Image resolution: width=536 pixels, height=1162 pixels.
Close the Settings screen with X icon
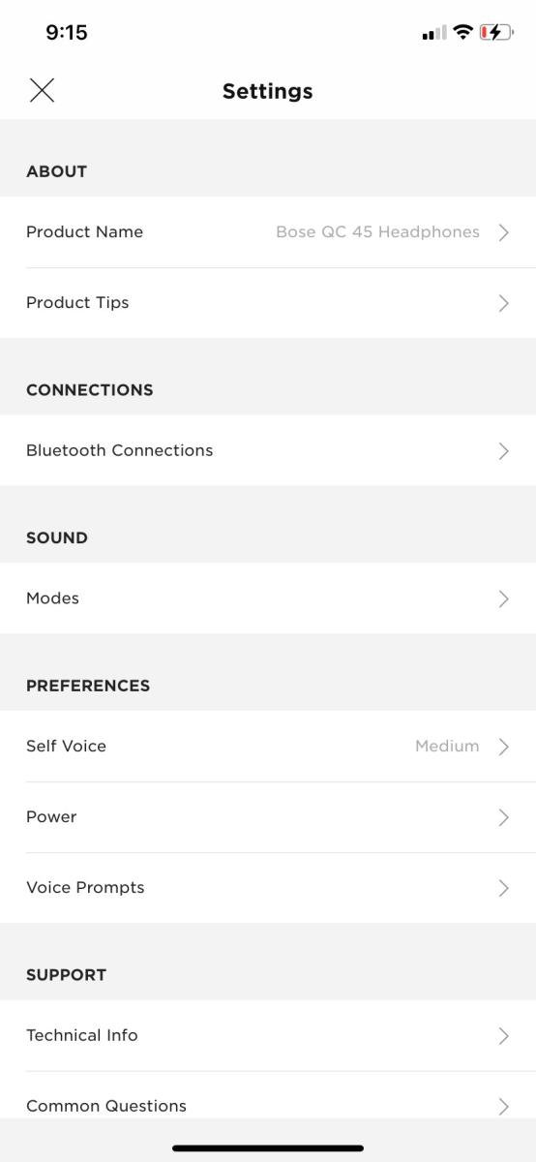coord(42,91)
